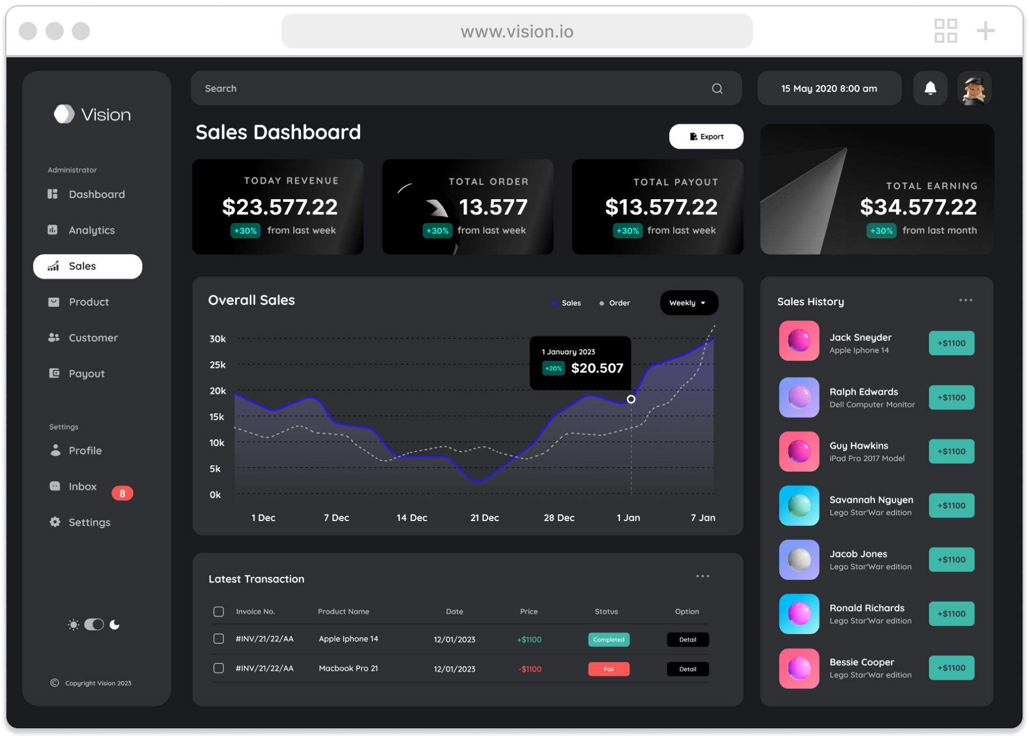This screenshot has height=739, width=1029.
Task: Click the search magnifier icon
Action: 717,89
